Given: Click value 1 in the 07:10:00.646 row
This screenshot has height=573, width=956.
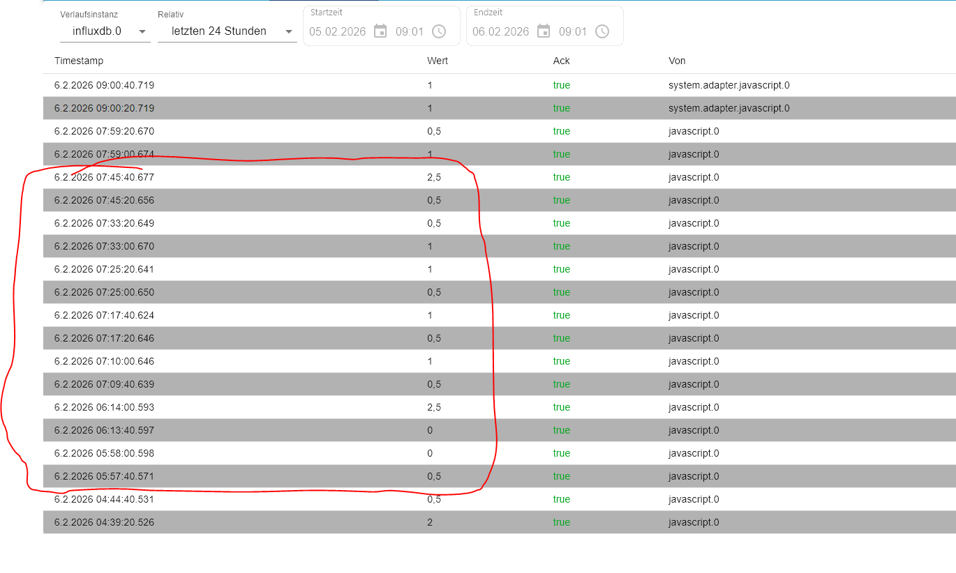Looking at the screenshot, I should coord(430,361).
